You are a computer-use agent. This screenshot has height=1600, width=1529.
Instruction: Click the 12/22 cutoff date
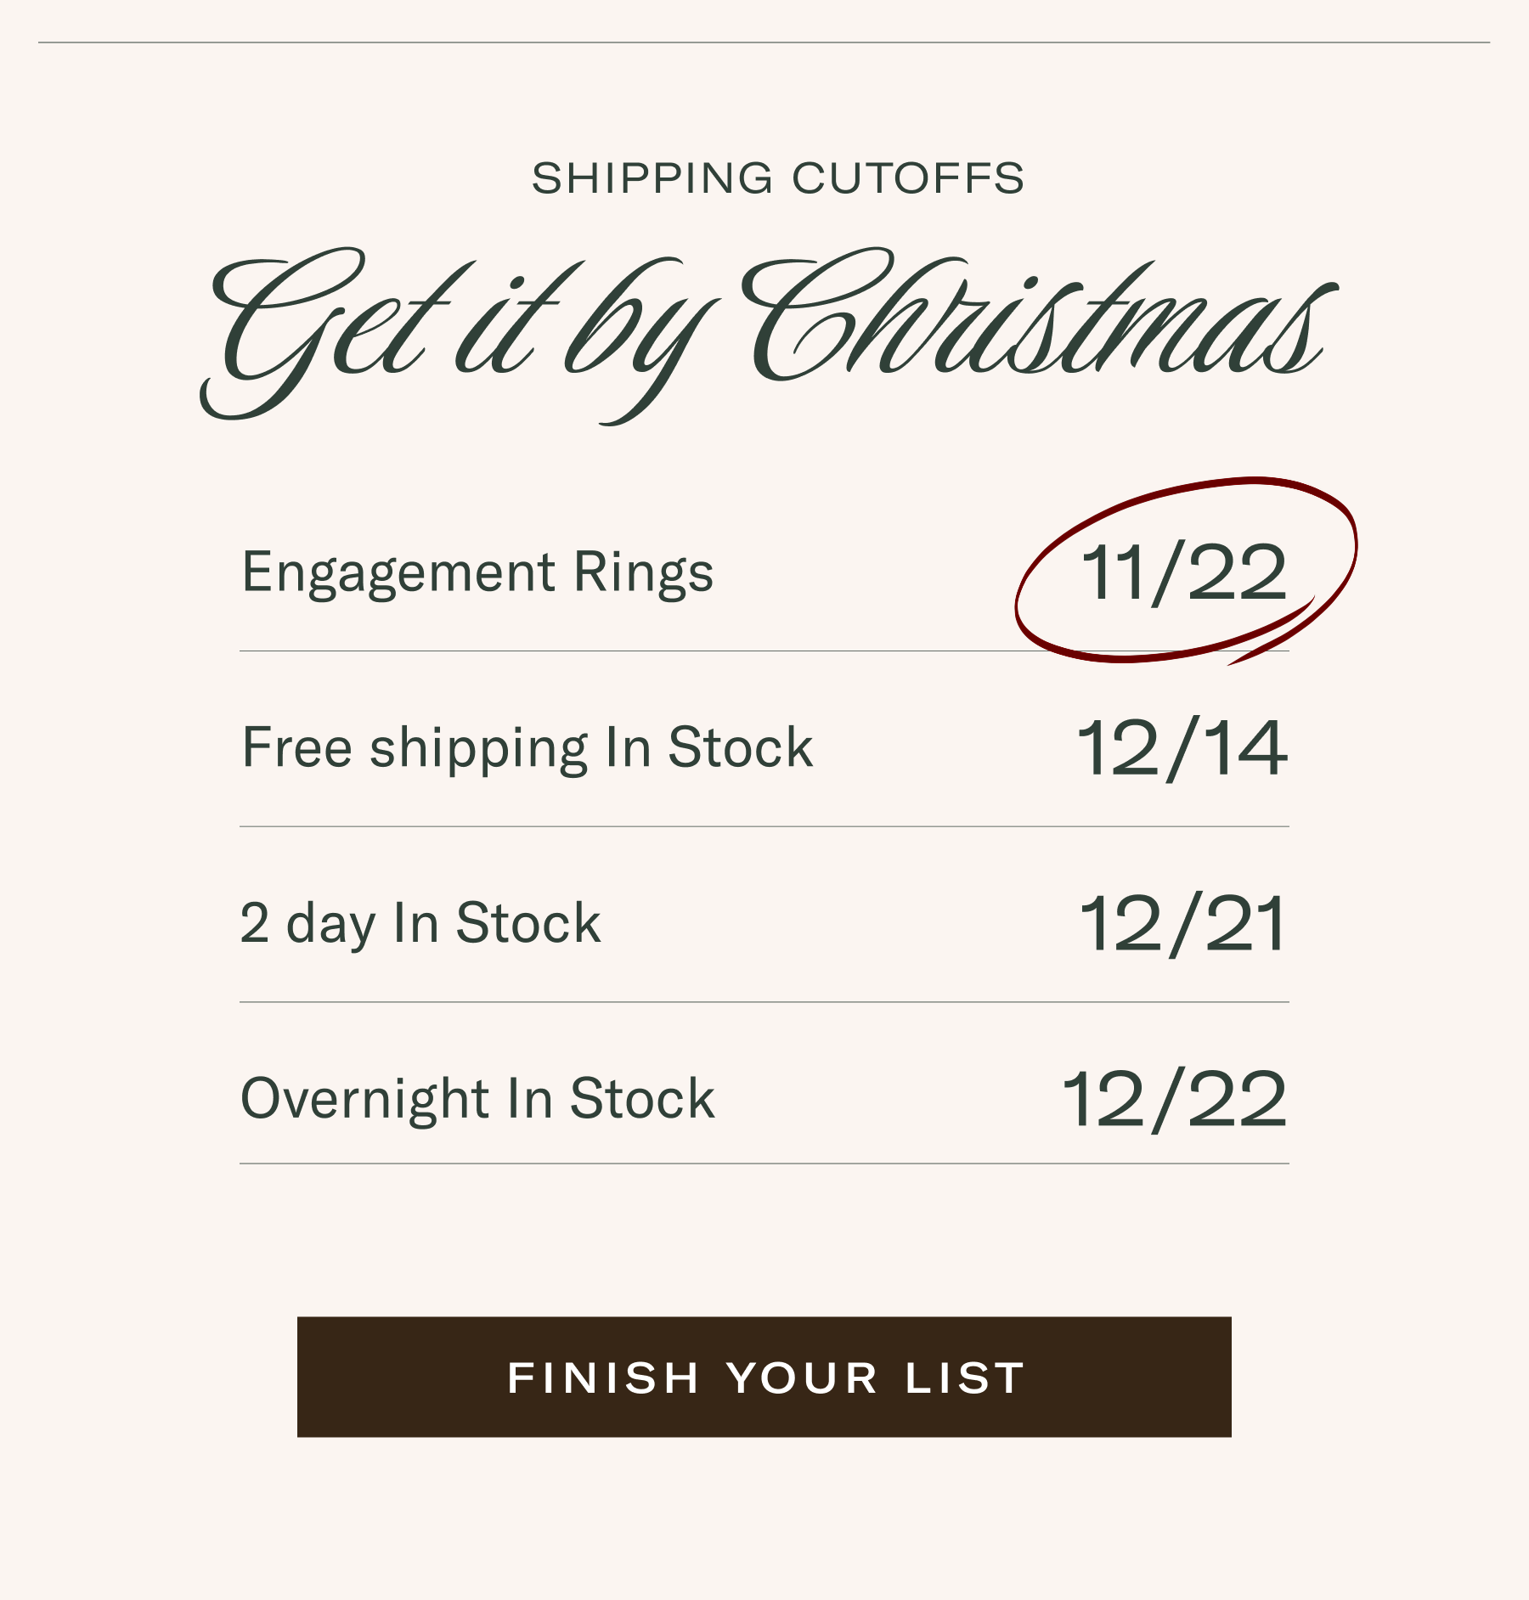(1175, 1101)
